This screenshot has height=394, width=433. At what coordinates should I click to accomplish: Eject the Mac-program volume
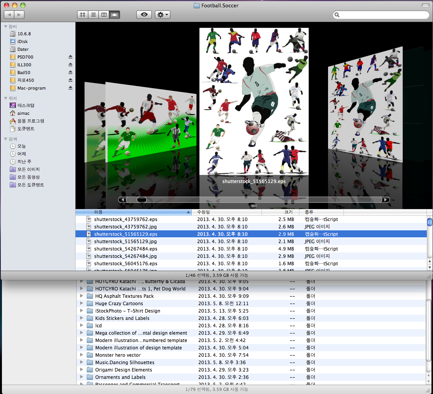click(70, 88)
